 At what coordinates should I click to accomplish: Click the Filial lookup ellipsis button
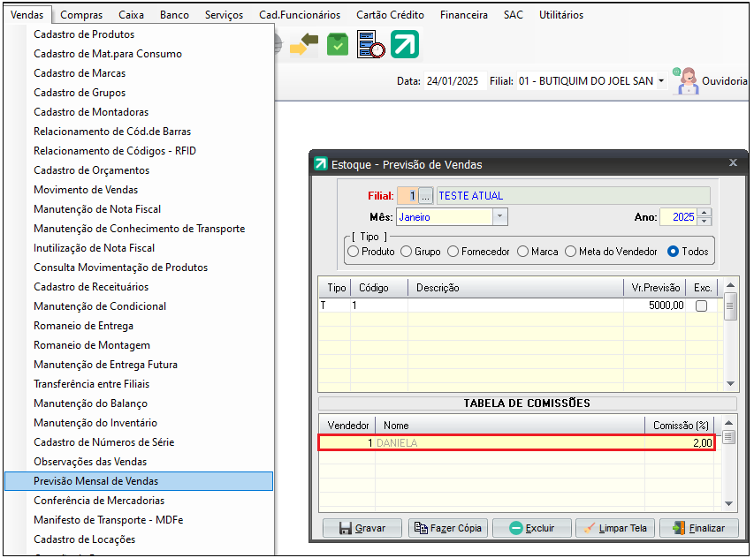point(426,196)
